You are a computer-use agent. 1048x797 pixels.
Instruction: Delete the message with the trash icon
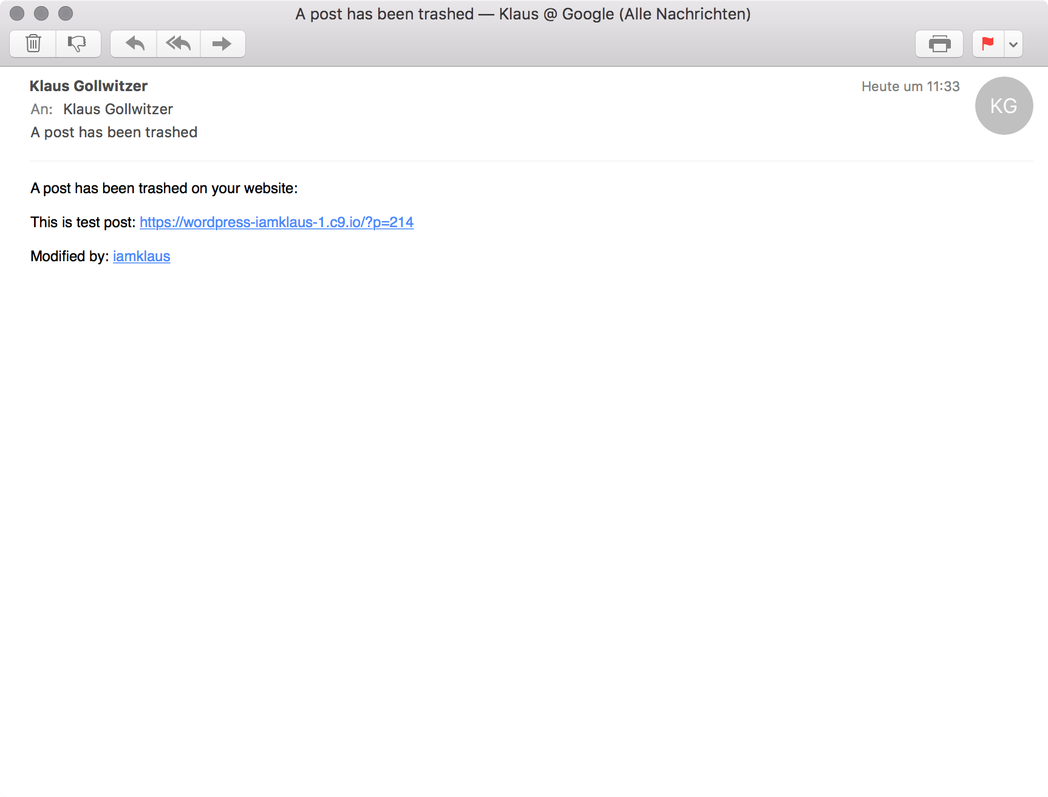point(33,44)
